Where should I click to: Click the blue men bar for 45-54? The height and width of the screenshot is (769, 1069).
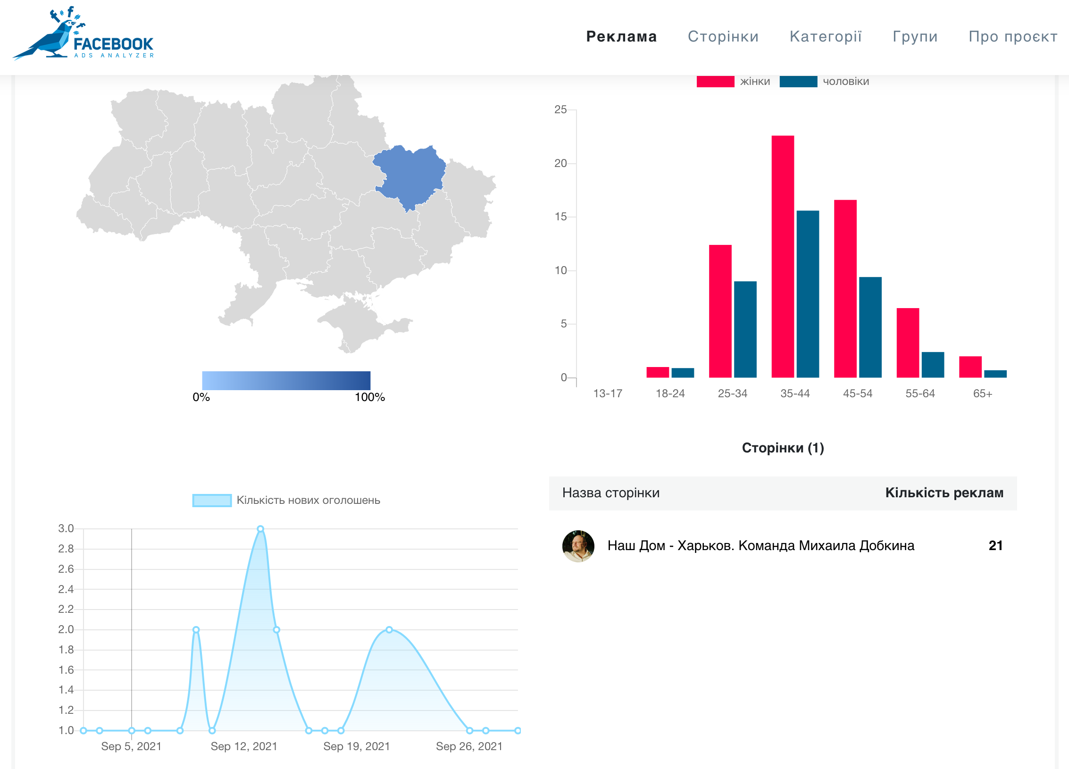870,327
